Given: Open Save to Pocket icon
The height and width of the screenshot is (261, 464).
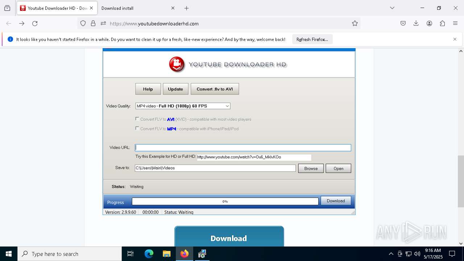Looking at the screenshot, I should pyautogui.click(x=403, y=23).
